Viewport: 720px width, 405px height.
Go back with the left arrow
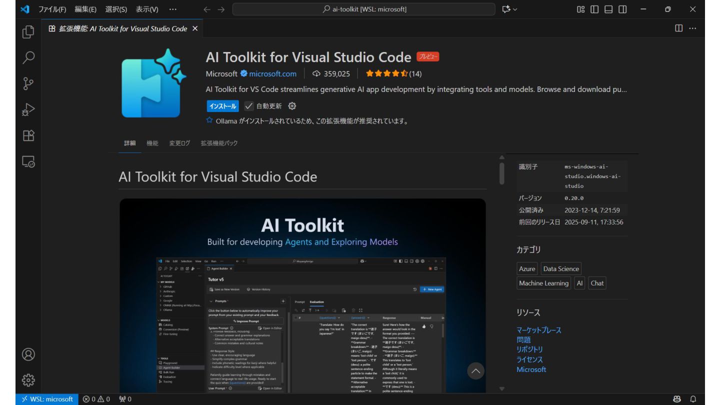tap(207, 9)
